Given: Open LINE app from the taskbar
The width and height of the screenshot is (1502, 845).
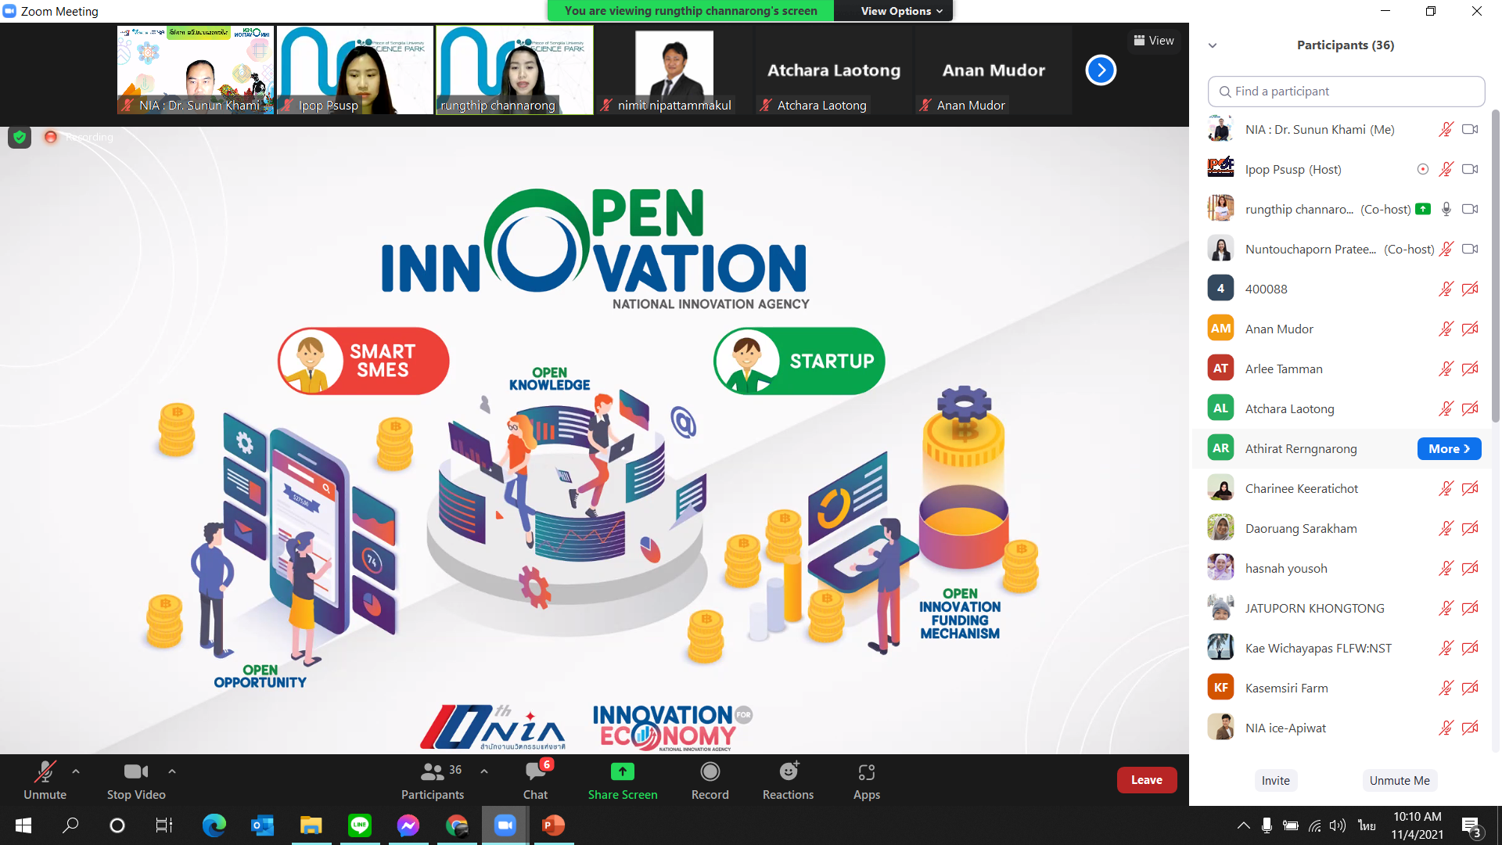Looking at the screenshot, I should coord(359,825).
